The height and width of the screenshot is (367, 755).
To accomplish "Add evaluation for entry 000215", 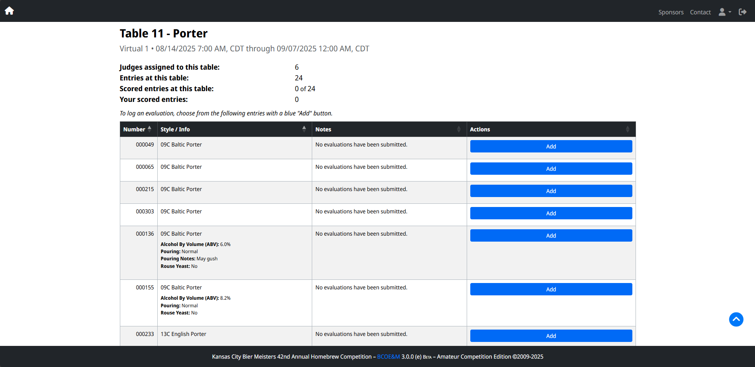I will click(x=551, y=191).
